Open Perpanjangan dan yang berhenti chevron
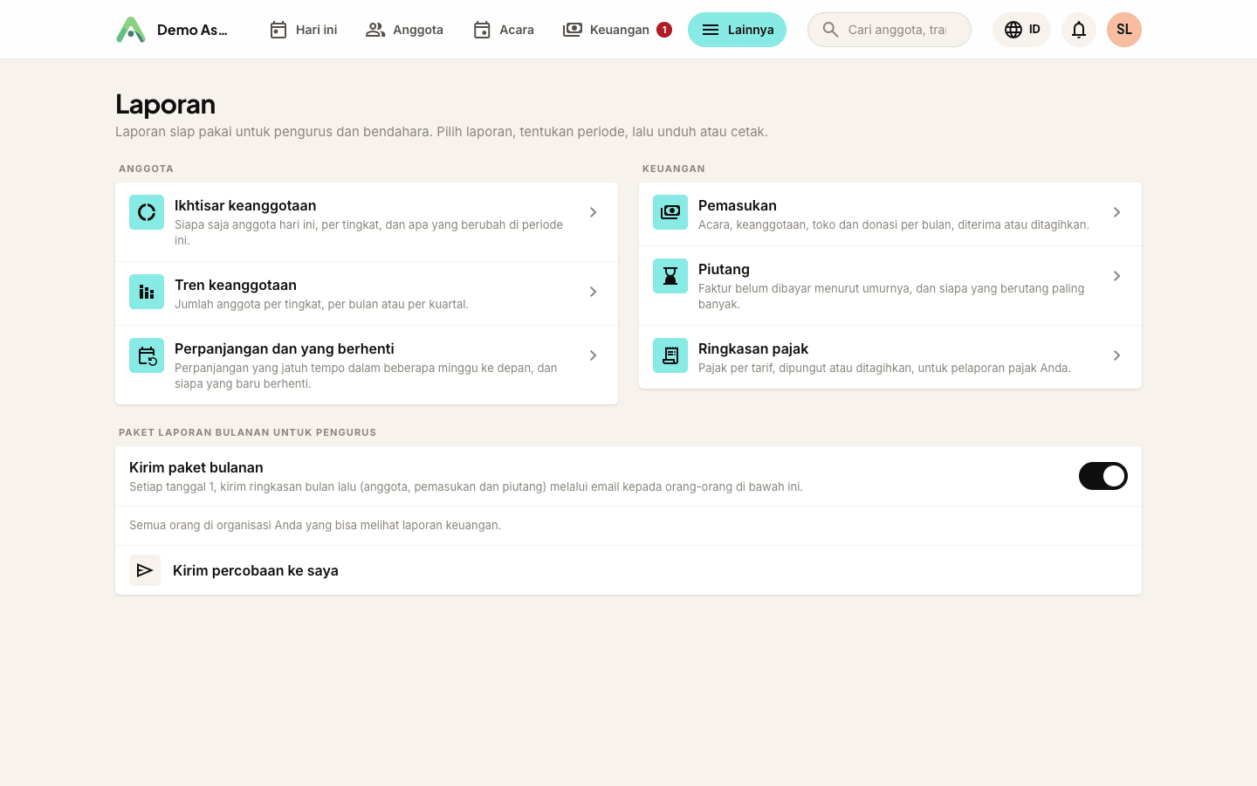 coord(593,355)
